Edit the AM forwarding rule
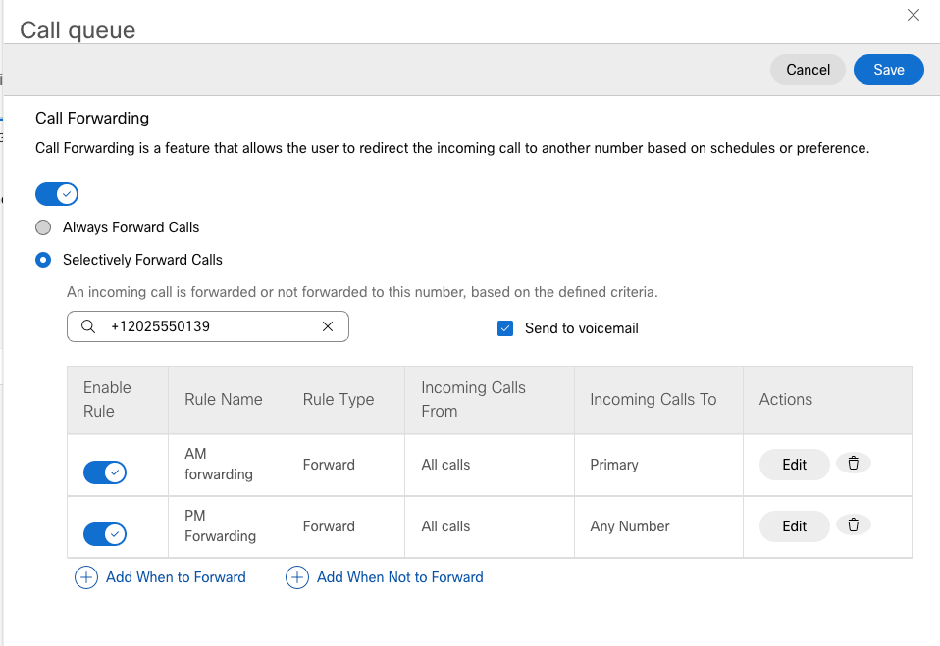This screenshot has height=646, width=940. (x=795, y=465)
